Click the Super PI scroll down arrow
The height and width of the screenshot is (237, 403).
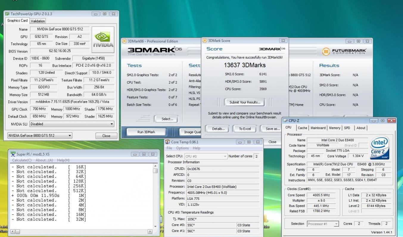click(x=155, y=227)
